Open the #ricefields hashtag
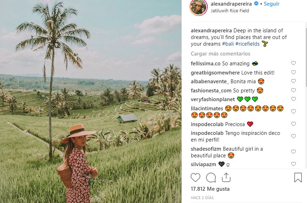Screen dimensions: 307x203 click(x=247, y=44)
